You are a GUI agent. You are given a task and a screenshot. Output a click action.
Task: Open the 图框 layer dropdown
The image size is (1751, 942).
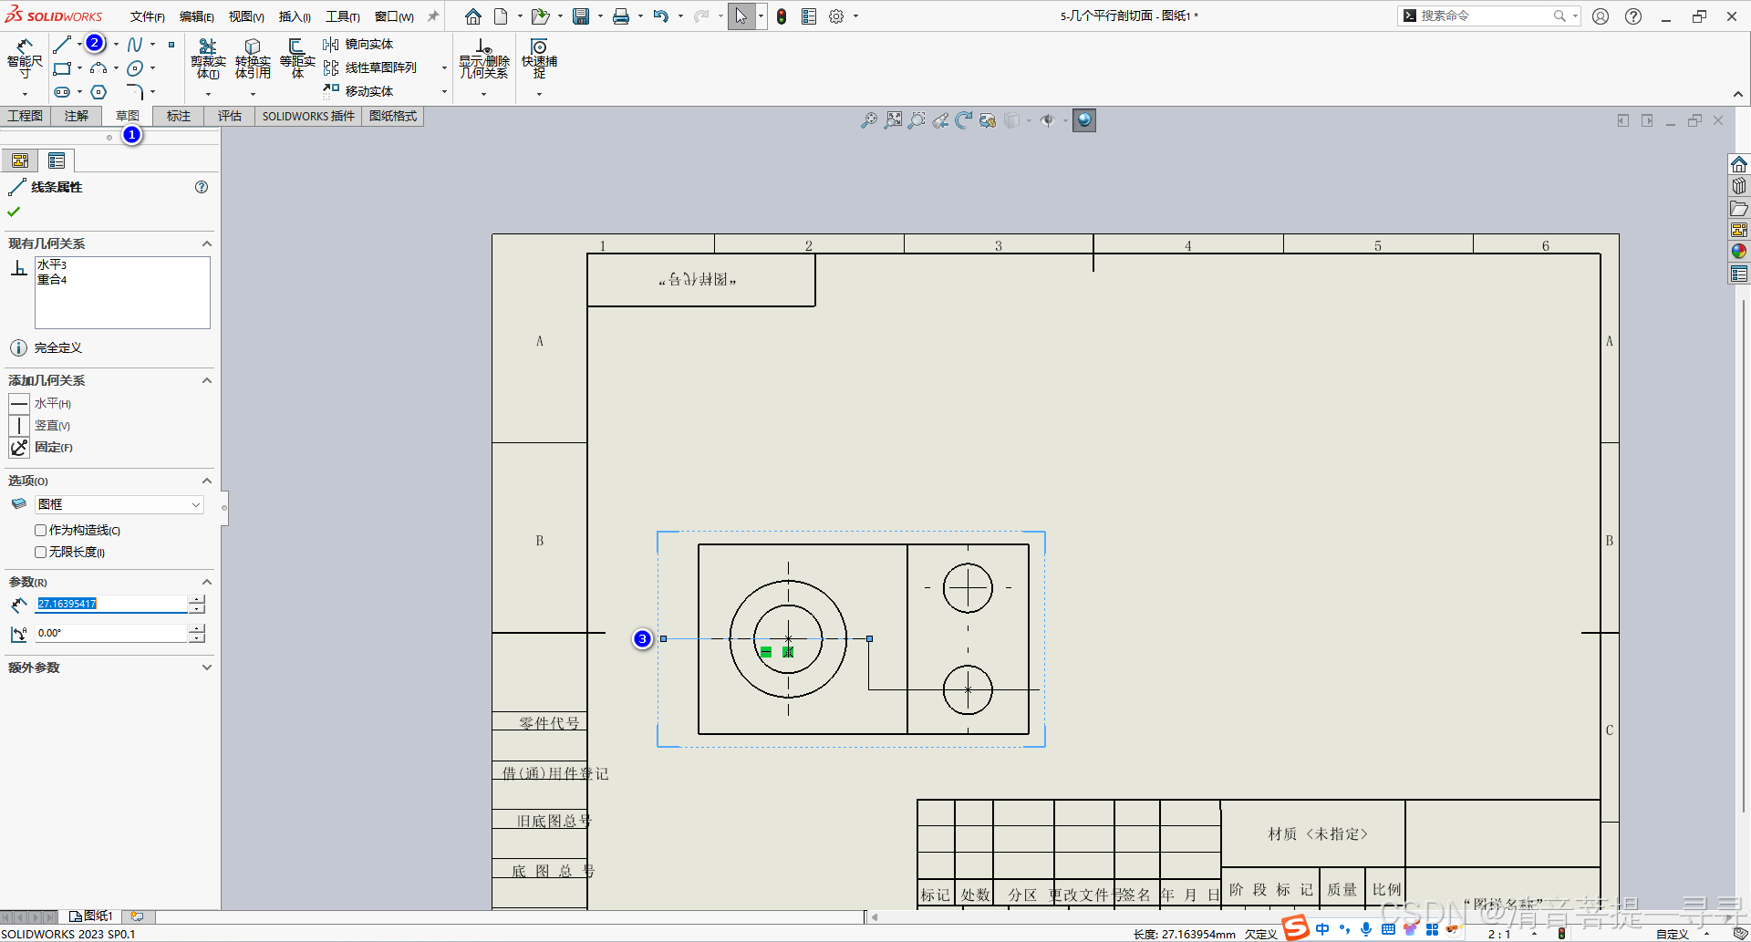point(119,504)
